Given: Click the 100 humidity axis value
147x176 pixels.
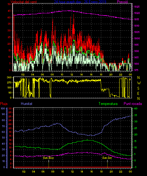Looking at the screenshot, I should [x=3, y=108].
